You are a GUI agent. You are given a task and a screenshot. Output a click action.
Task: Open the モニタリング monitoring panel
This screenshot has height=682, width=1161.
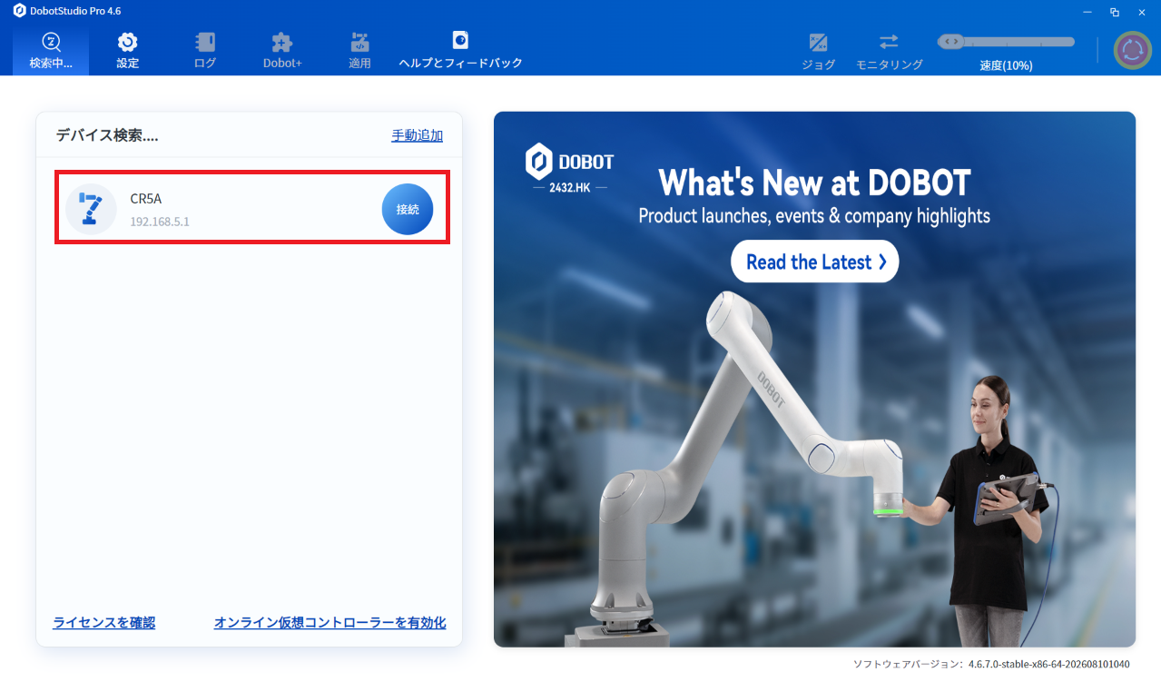click(889, 52)
